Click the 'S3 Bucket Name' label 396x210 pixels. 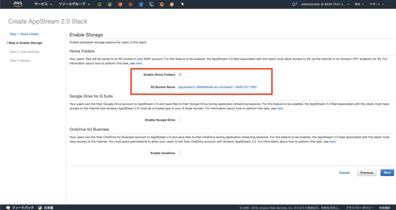(163, 87)
